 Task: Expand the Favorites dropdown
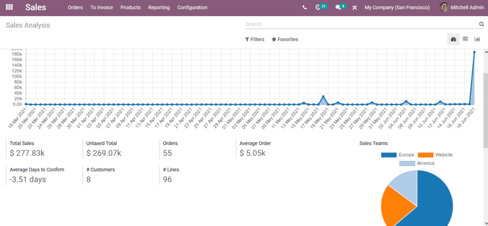click(284, 40)
